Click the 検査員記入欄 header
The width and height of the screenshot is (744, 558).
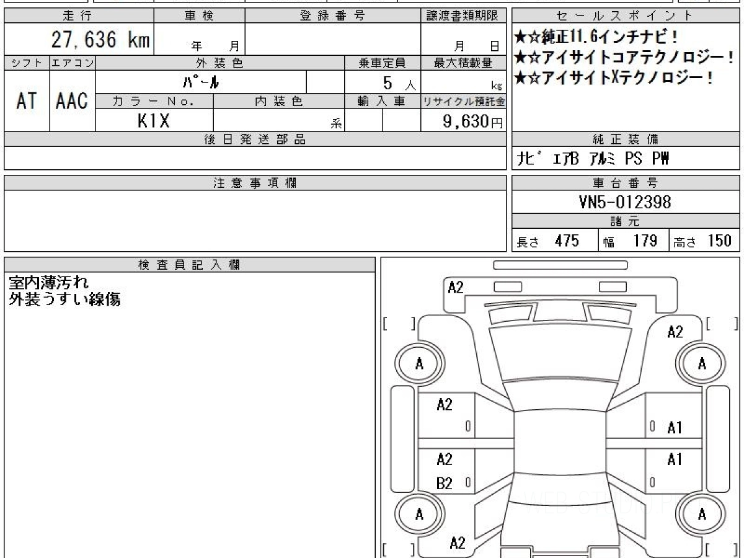pyautogui.click(x=190, y=265)
